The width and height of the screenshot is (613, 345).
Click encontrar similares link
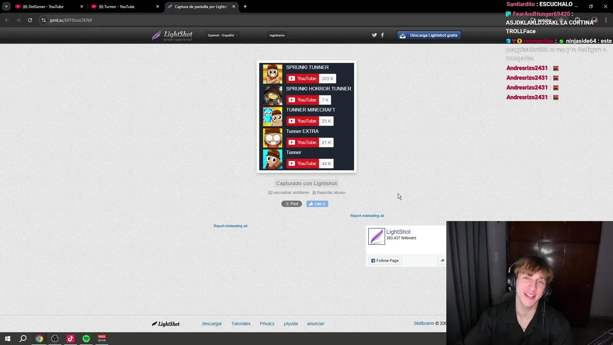coord(289,193)
